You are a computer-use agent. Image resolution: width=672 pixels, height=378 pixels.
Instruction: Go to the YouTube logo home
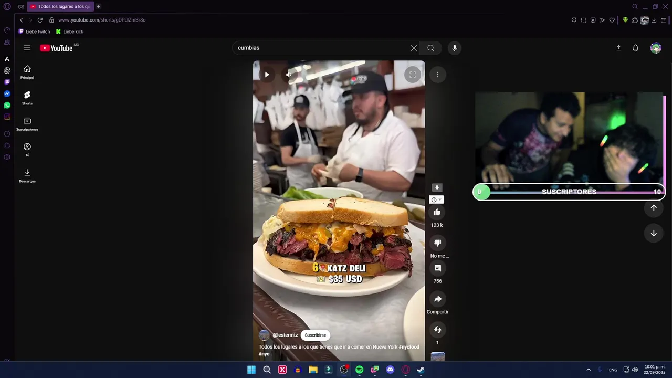57,48
